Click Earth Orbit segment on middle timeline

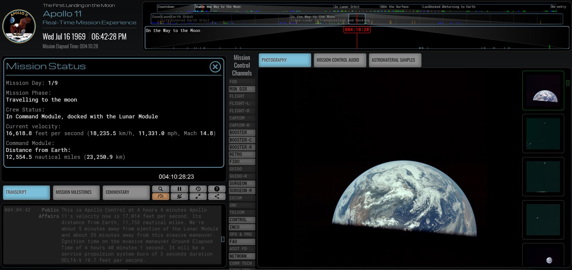coord(182,17)
